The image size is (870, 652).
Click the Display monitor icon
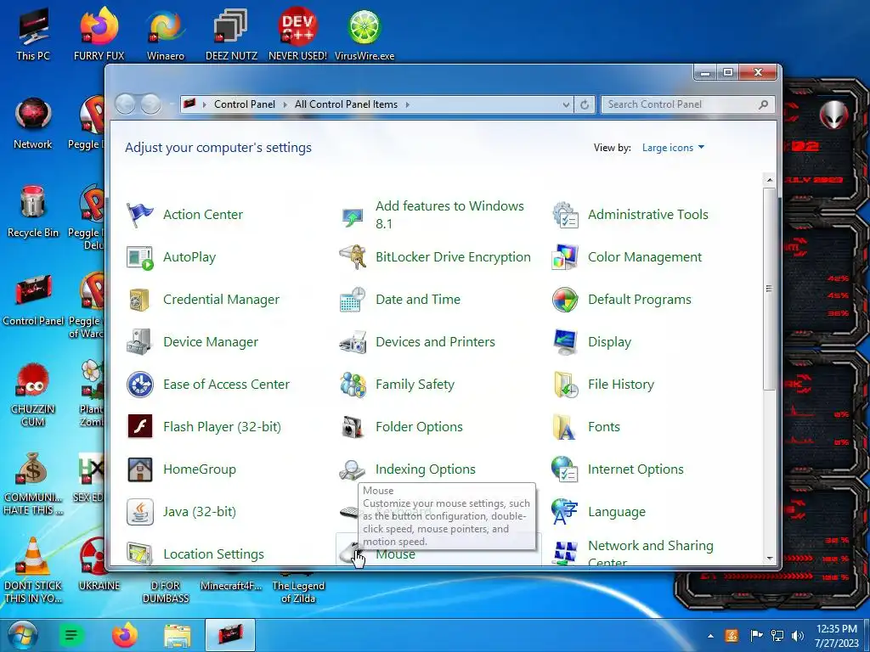coord(565,342)
